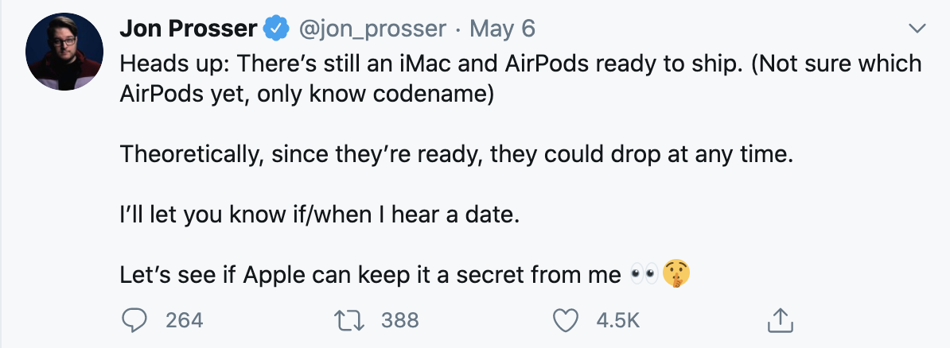Click the "I'll let you know" line
950x348 pixels.
[x=319, y=215]
